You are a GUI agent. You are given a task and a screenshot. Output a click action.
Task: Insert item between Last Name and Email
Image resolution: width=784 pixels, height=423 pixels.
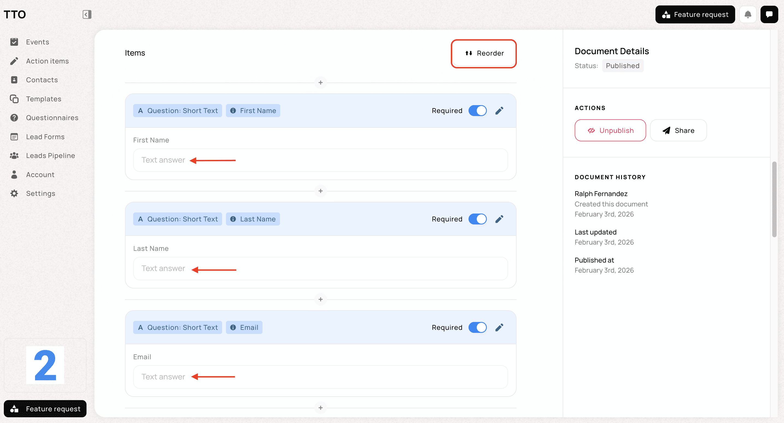click(x=320, y=299)
